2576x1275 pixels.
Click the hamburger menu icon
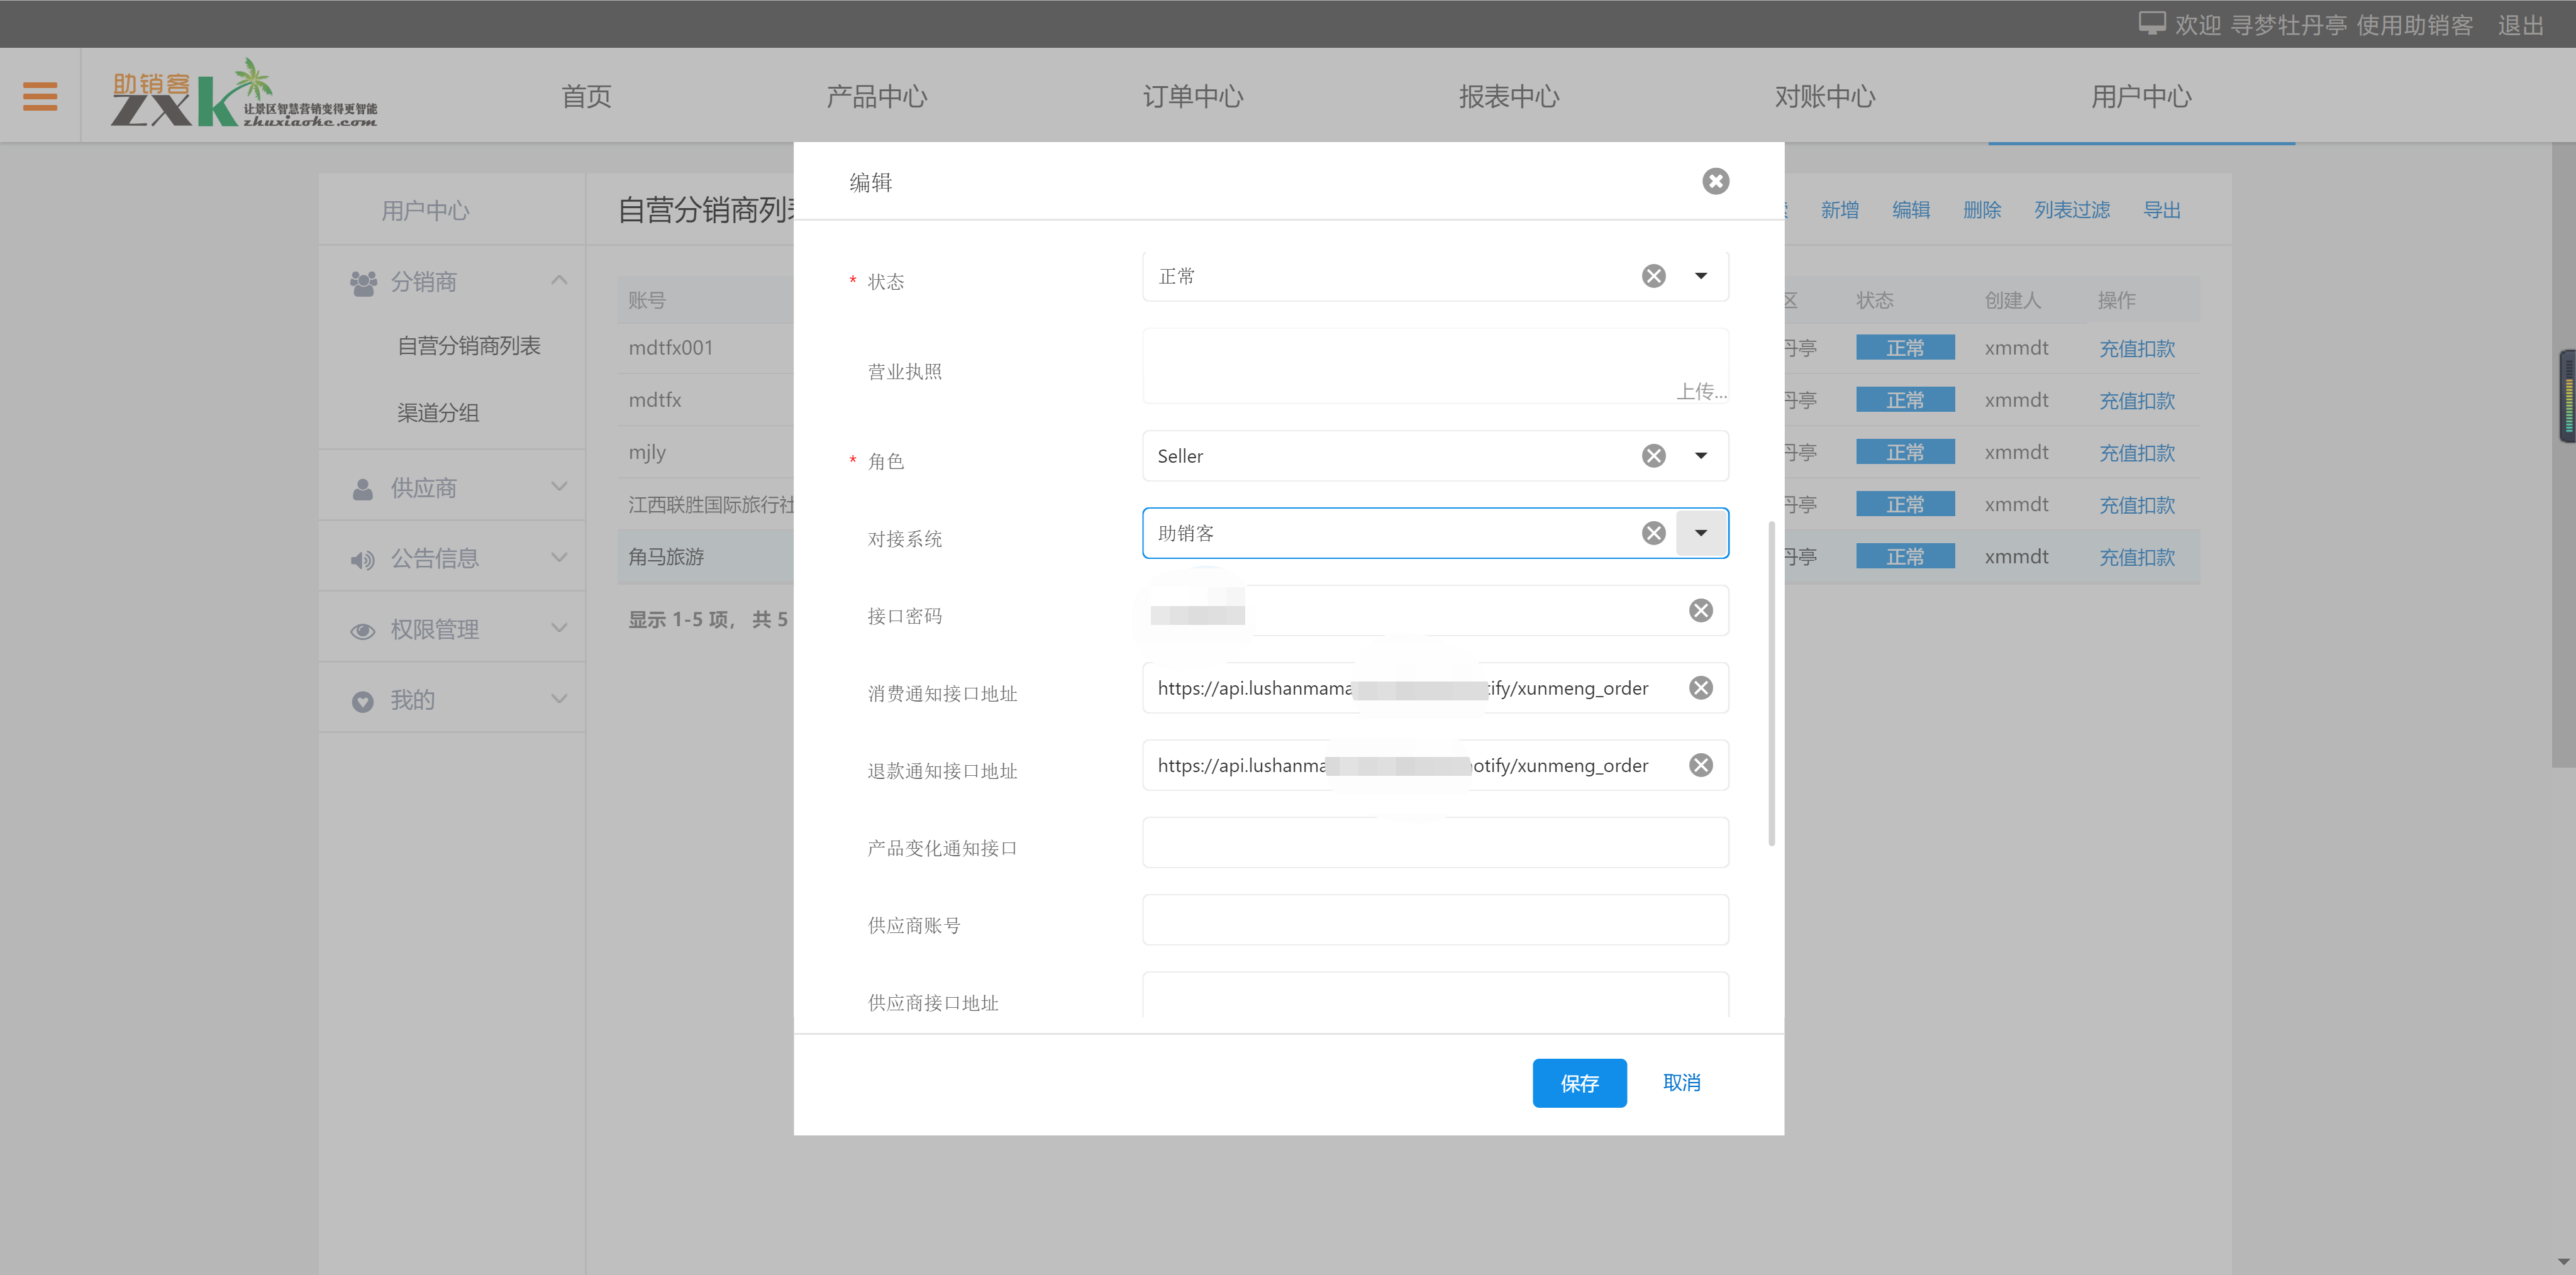coord(40,96)
